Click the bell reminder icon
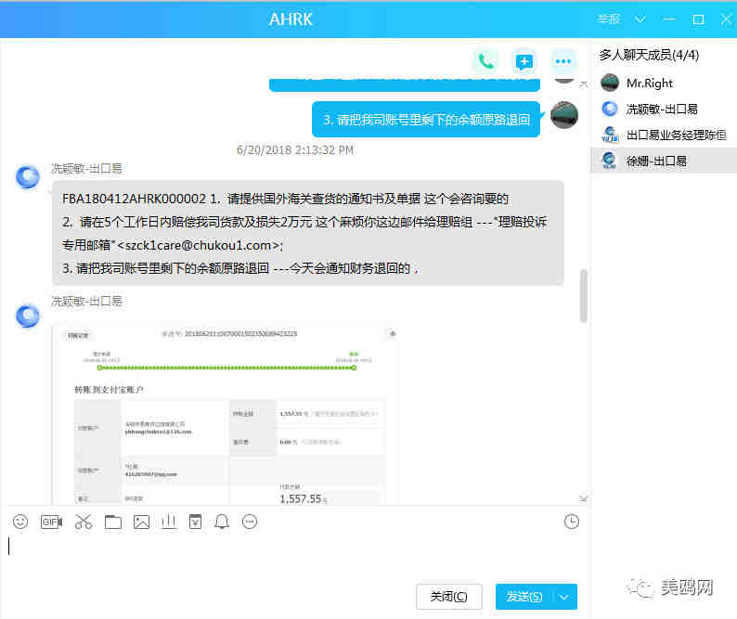737x619 pixels. pyautogui.click(x=222, y=522)
